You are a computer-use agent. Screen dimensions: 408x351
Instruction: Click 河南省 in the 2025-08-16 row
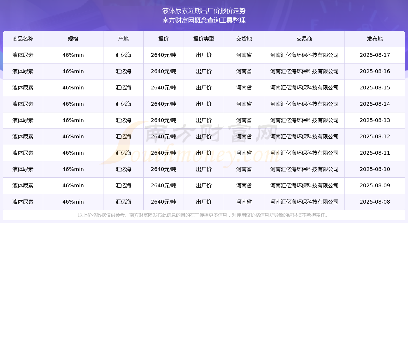point(244,71)
